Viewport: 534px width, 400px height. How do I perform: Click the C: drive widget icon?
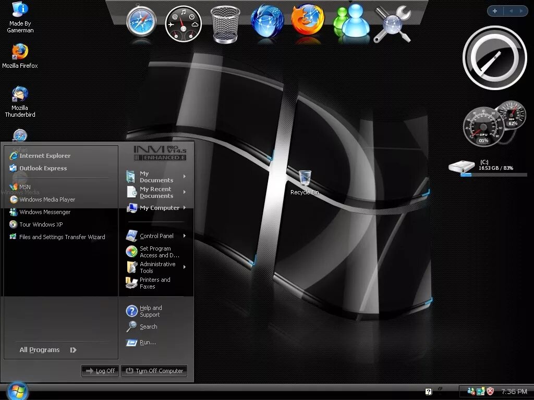click(462, 166)
